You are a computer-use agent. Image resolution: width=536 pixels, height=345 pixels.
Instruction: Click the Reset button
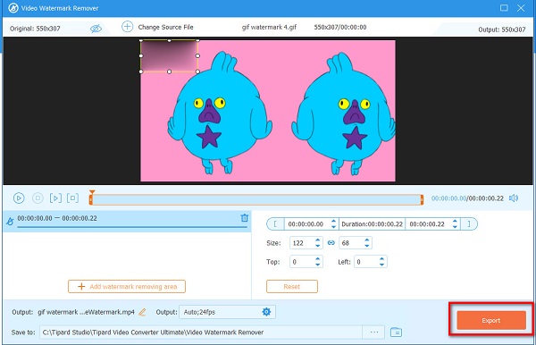[x=292, y=287]
